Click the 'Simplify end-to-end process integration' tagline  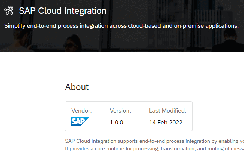pyautogui.click(x=121, y=26)
